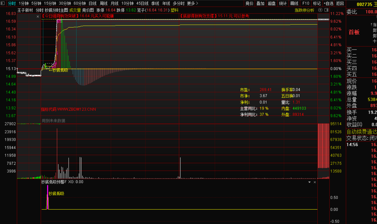
Task: Toggle the side panel icon near 涨跌停分析
Action: [x=326, y=10]
